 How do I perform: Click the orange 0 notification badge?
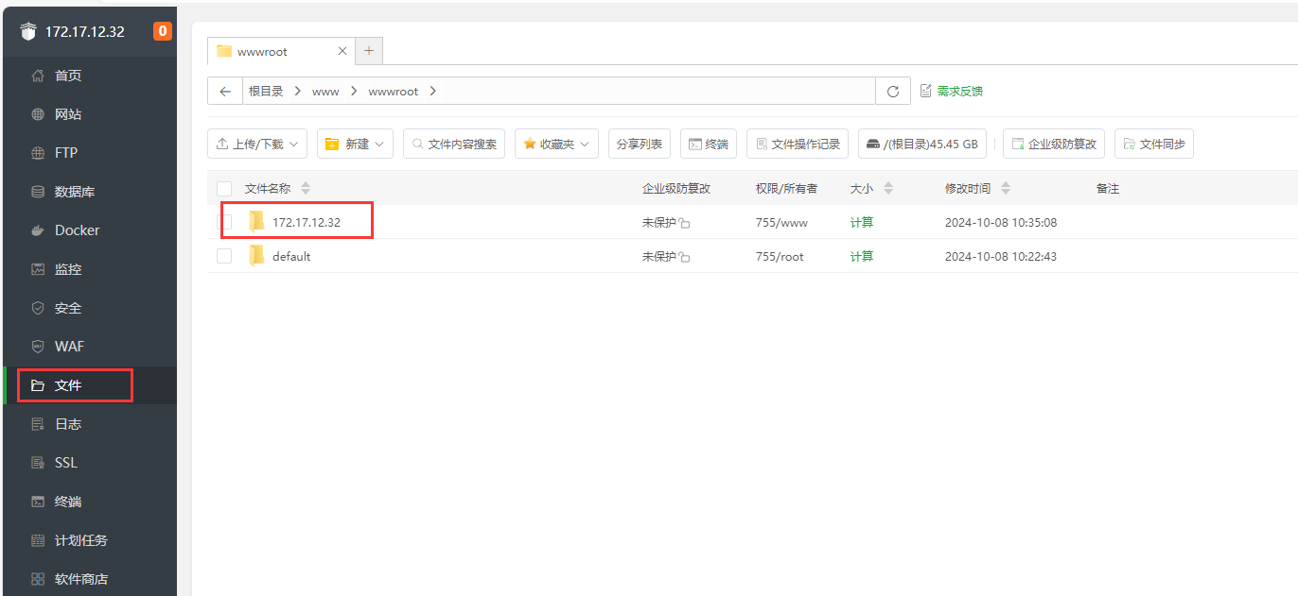tap(163, 31)
